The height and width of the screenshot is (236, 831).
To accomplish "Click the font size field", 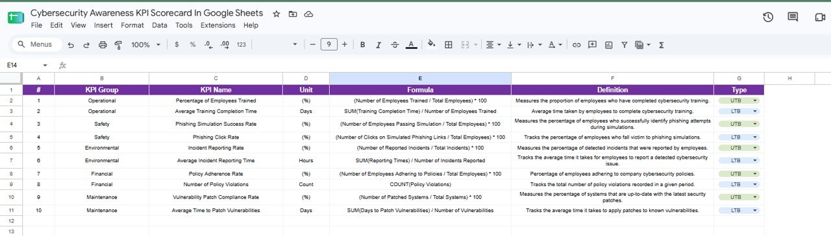I will pos(329,45).
